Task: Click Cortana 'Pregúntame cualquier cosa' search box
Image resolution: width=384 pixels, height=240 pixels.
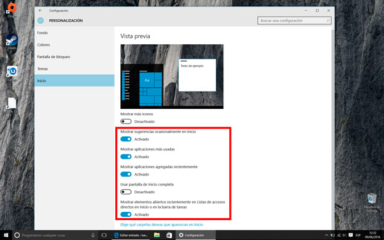Action: [x=55, y=235]
